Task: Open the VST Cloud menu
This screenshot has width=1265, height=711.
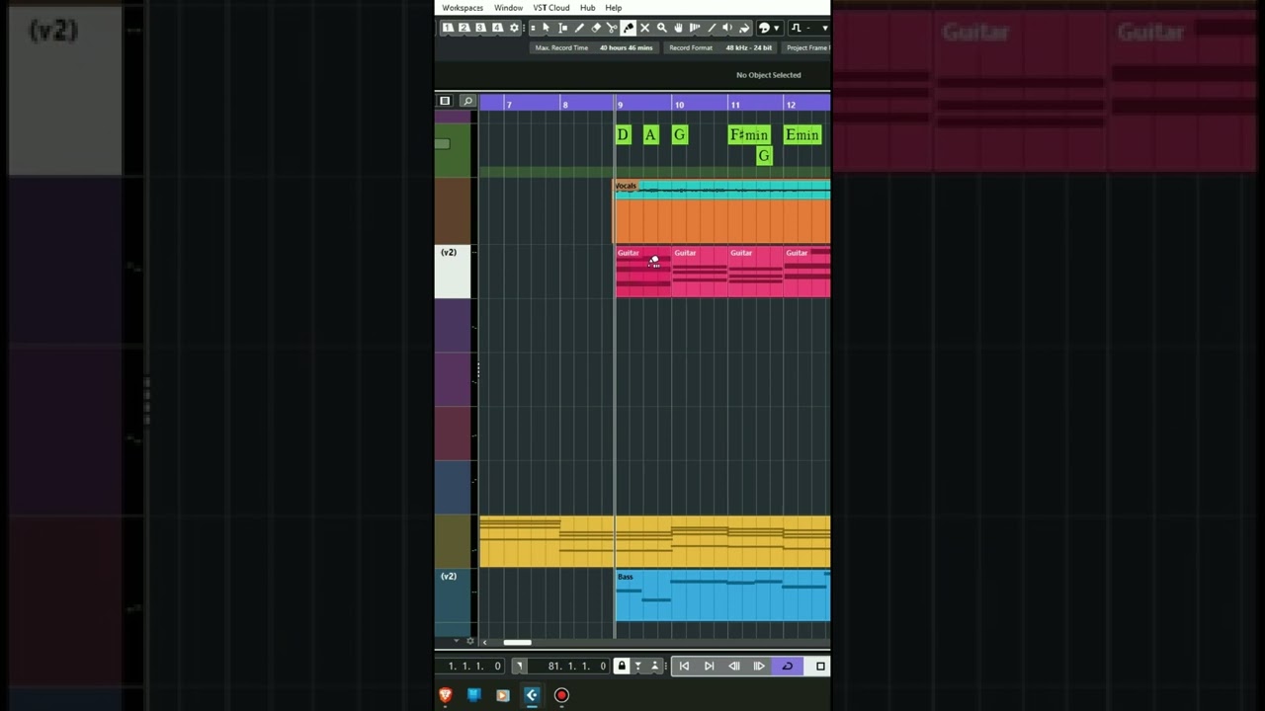Action: [551, 8]
